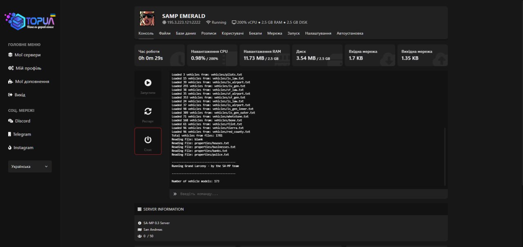
Task: Switch to the Автоустановка tab
Action: pyautogui.click(x=350, y=33)
